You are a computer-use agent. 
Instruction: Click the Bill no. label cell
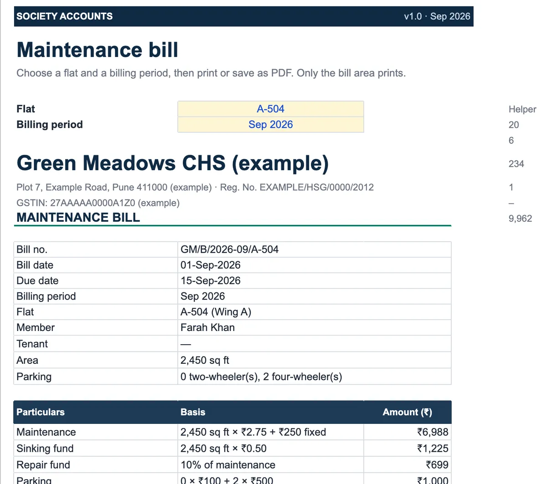(96, 250)
